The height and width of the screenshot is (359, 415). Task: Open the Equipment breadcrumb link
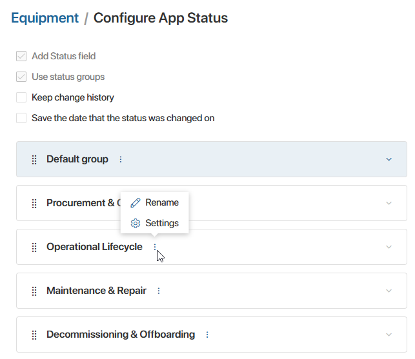tap(45, 18)
